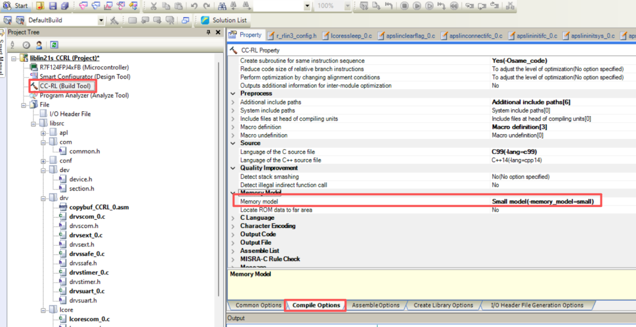
Task: Click the CPU Reset rewind icon
Action: 454,6
